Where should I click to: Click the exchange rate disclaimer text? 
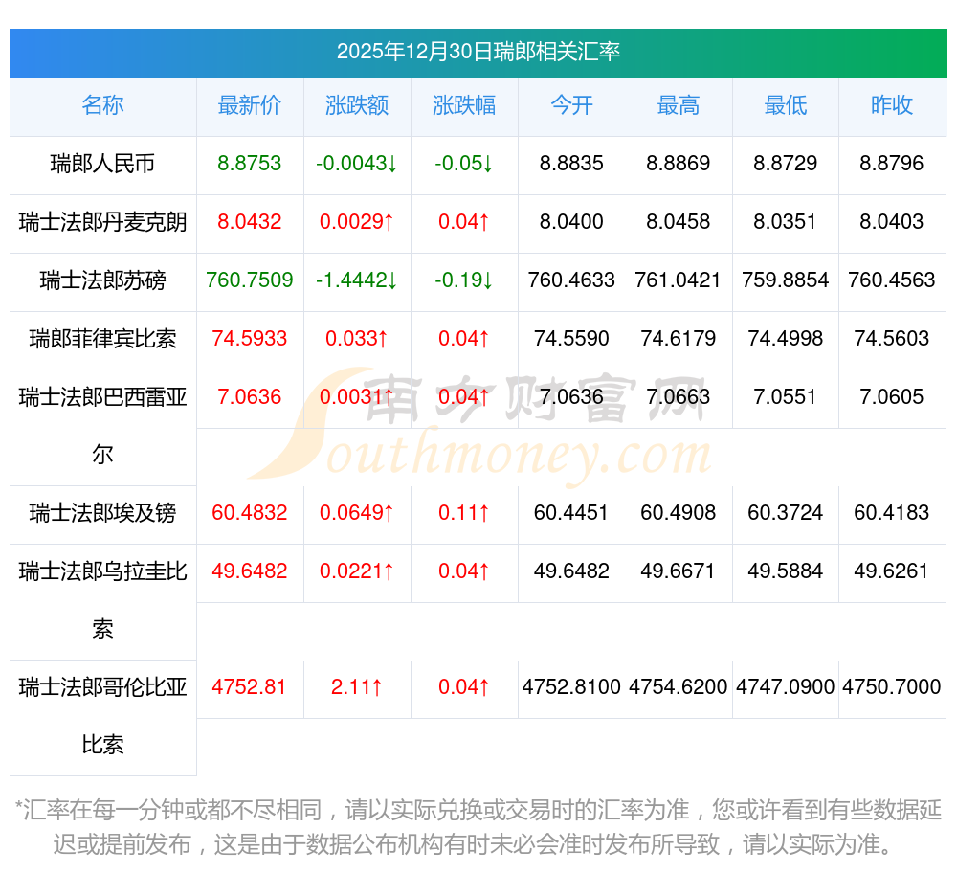click(478, 827)
